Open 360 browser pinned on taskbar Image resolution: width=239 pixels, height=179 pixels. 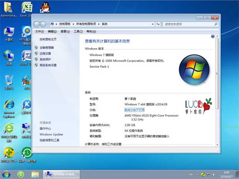click(21, 175)
